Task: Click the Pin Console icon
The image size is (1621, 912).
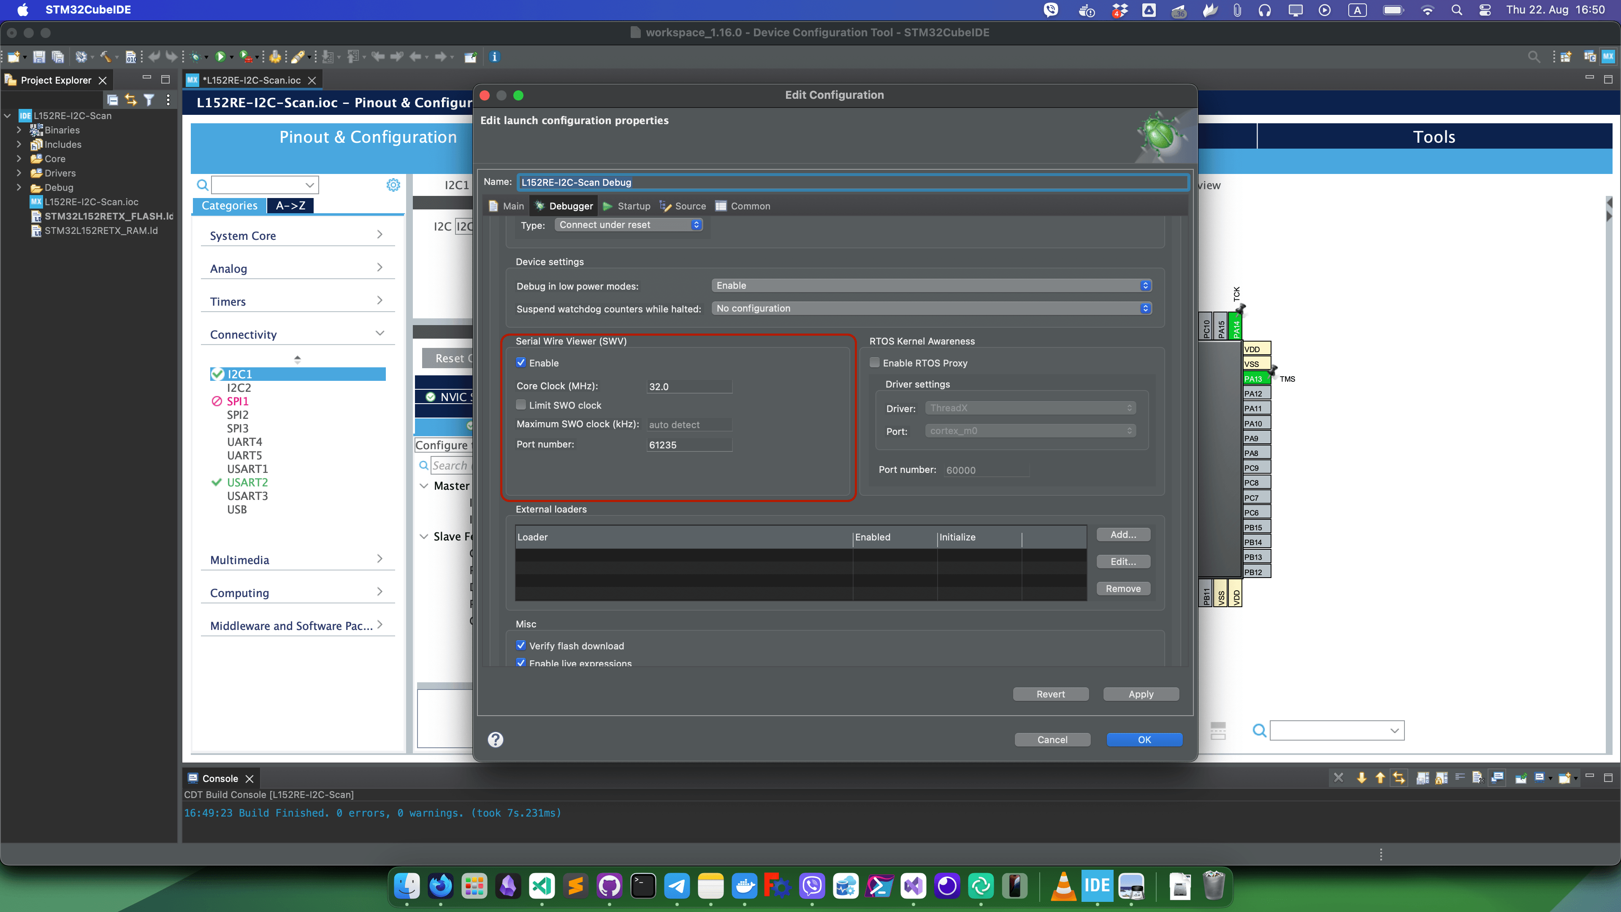Action: (x=1521, y=778)
